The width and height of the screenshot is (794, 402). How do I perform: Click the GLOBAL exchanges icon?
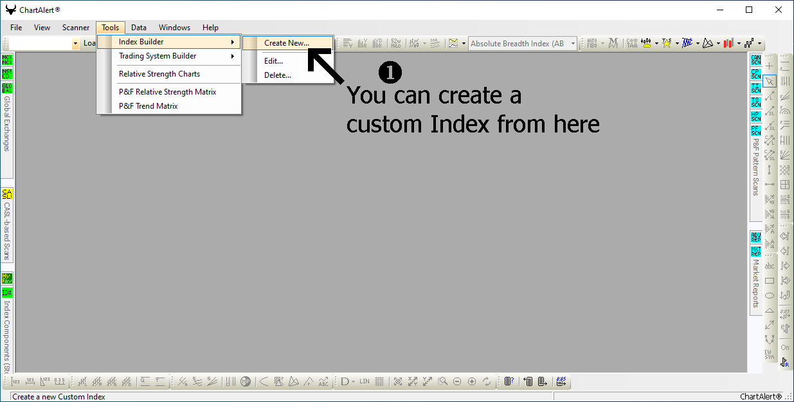7,87
